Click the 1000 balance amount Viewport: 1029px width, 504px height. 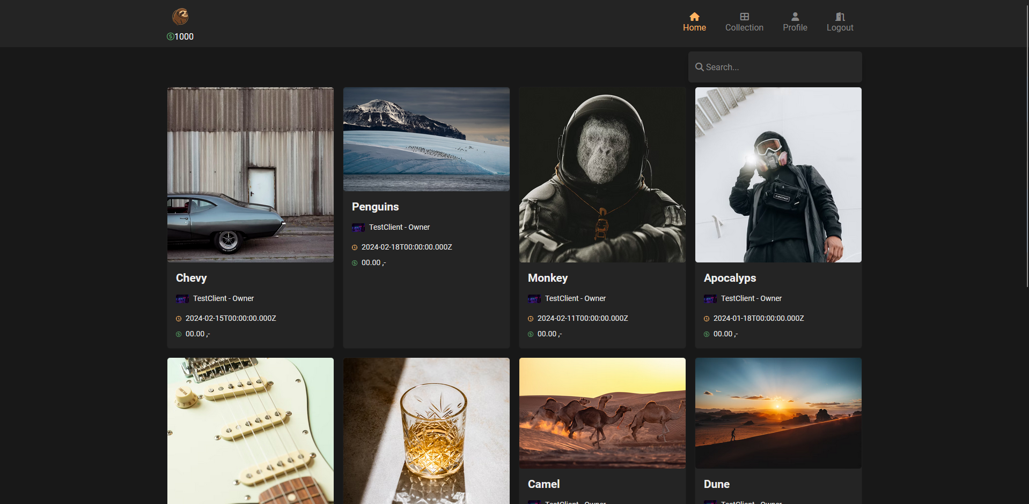(x=184, y=36)
